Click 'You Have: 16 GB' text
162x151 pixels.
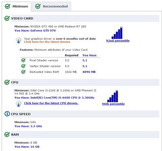[x=27, y=147]
